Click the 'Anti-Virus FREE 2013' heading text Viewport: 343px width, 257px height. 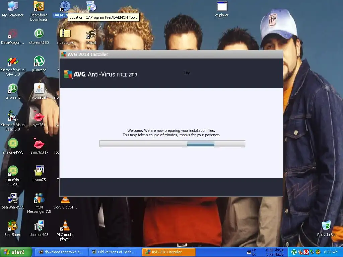112,75
